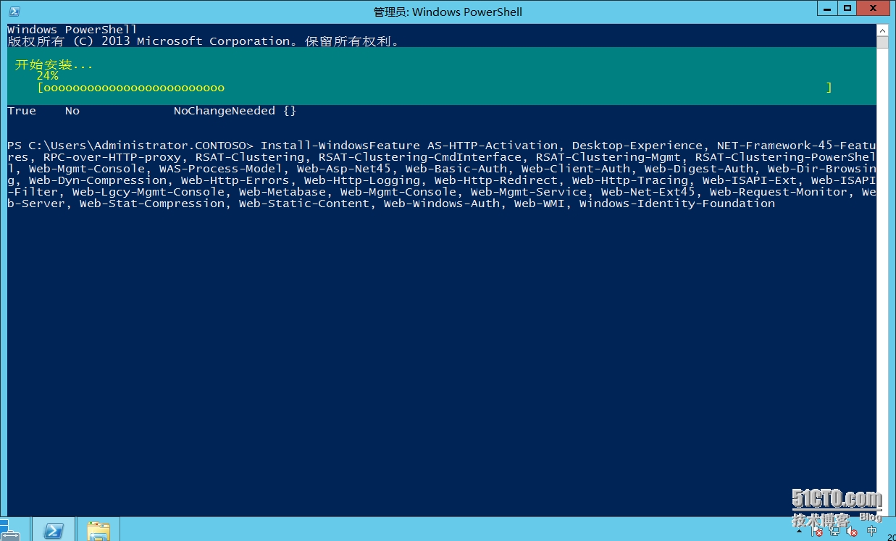Maximize the PowerShell window
896x541 pixels.
click(847, 9)
